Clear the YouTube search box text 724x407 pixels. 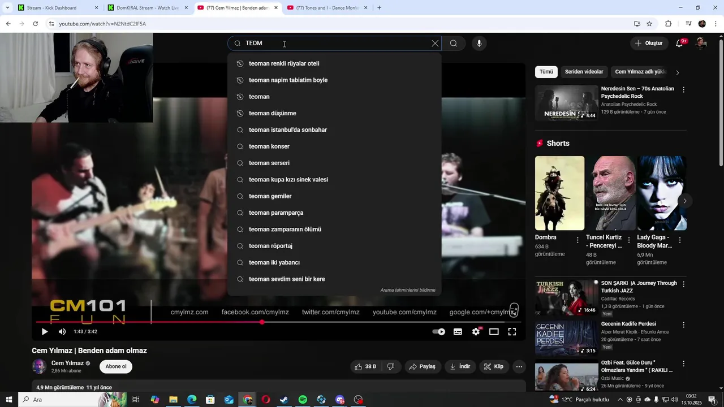pyautogui.click(x=434, y=44)
